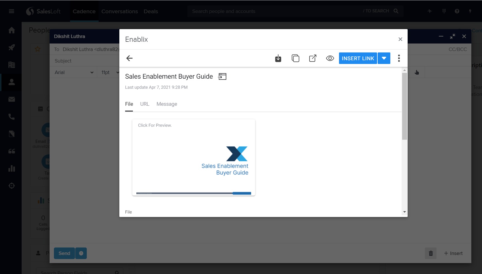Open the three-dot more options menu

399,58
